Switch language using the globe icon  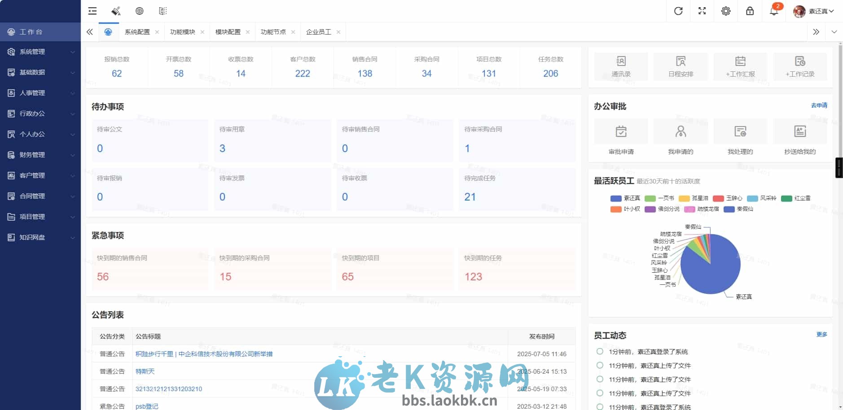(140, 11)
